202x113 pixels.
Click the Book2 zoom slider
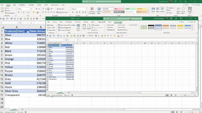tap(185, 95)
